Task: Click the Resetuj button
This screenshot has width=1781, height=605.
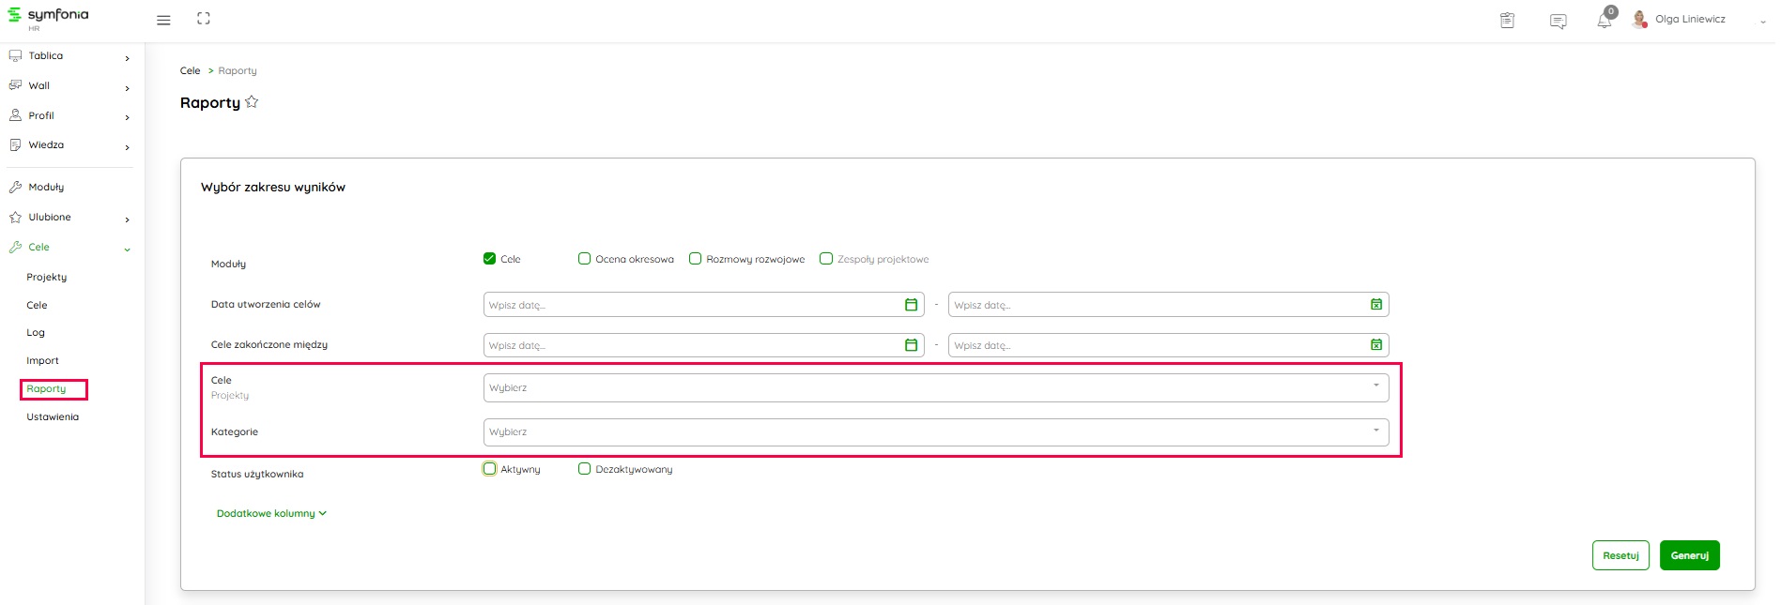Action: coord(1620,555)
